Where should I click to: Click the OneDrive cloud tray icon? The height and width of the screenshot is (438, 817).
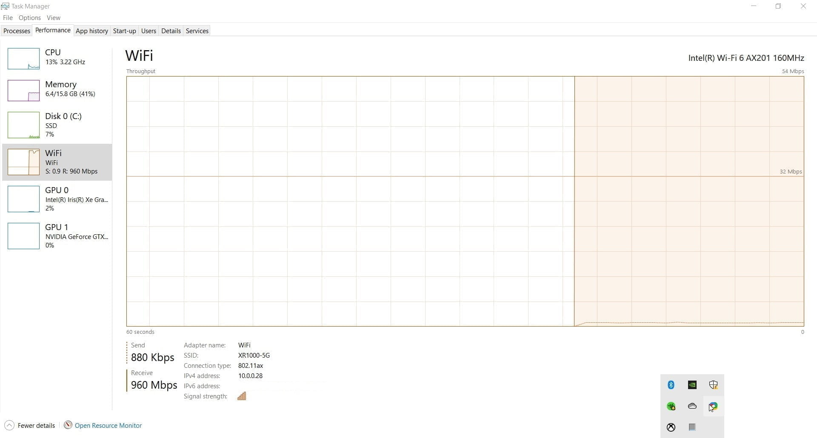coord(692,406)
